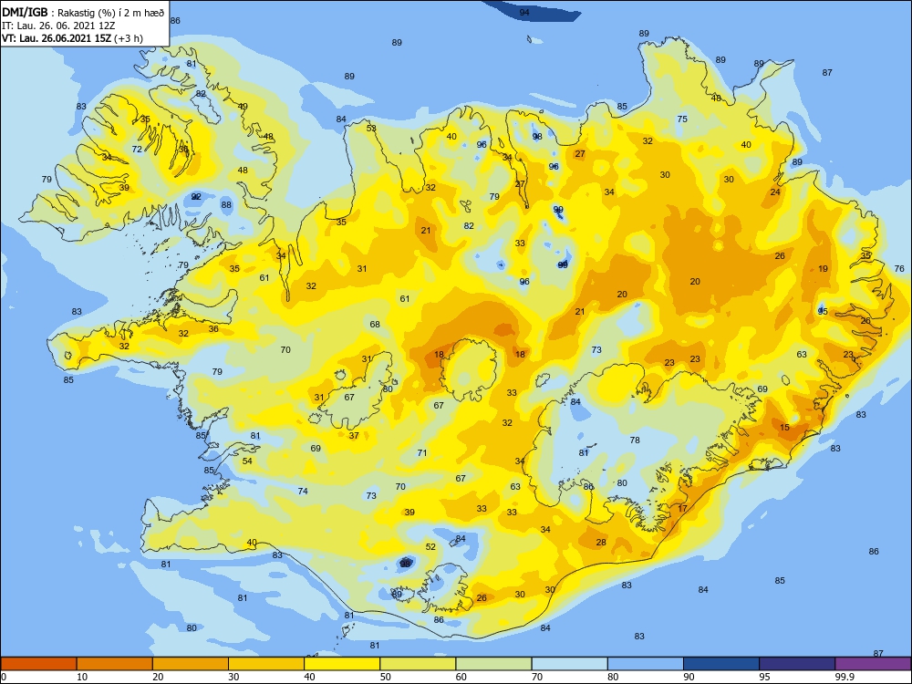This screenshot has width=912, height=684.
Task: Click humidity value 54 in the west
Action: click(x=247, y=461)
